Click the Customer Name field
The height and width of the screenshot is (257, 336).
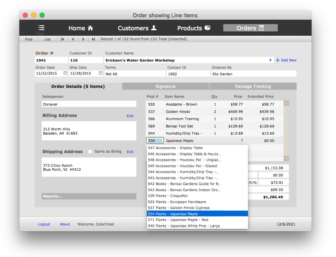189,60
